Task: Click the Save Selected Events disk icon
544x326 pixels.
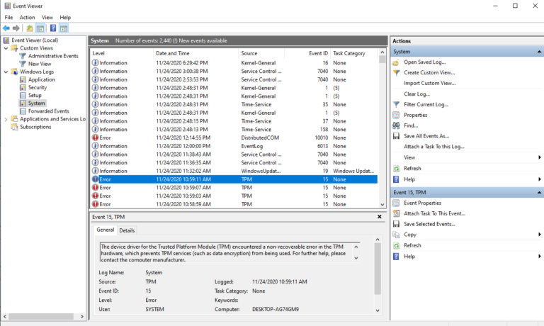Action: [396, 224]
